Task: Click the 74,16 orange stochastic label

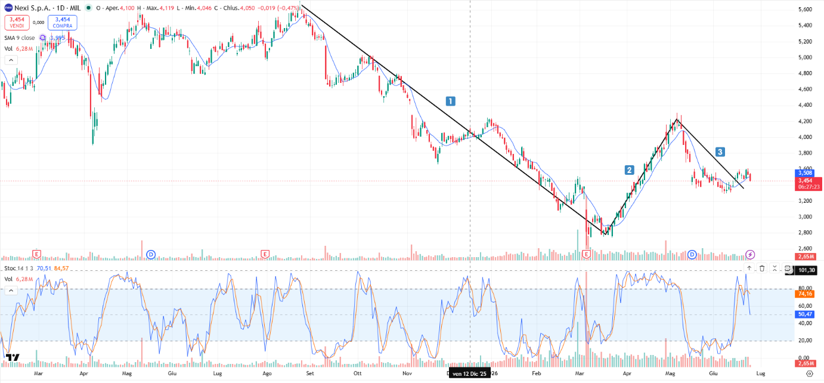Action: (806, 294)
